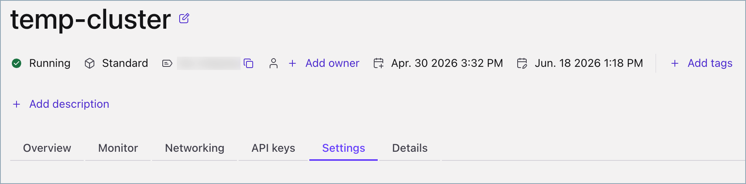Click the green Running status check icon
The width and height of the screenshot is (746, 184).
click(x=17, y=63)
